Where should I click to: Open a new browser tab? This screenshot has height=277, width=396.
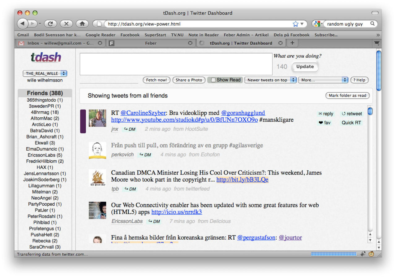point(292,43)
